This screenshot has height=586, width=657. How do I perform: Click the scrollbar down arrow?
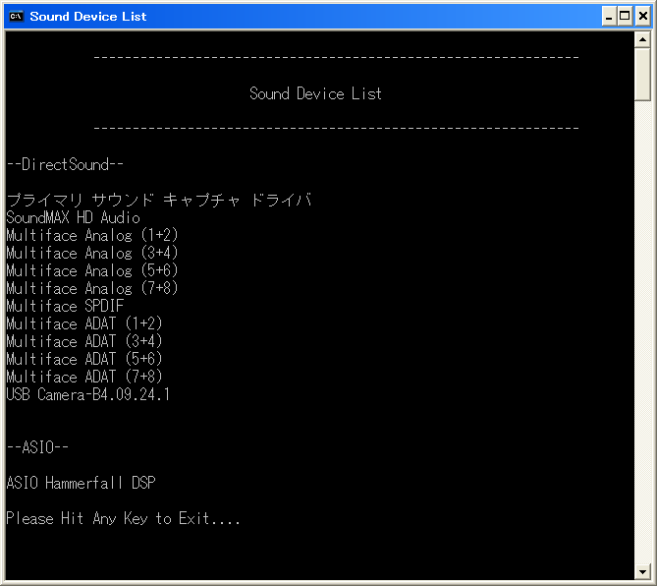[x=642, y=571]
